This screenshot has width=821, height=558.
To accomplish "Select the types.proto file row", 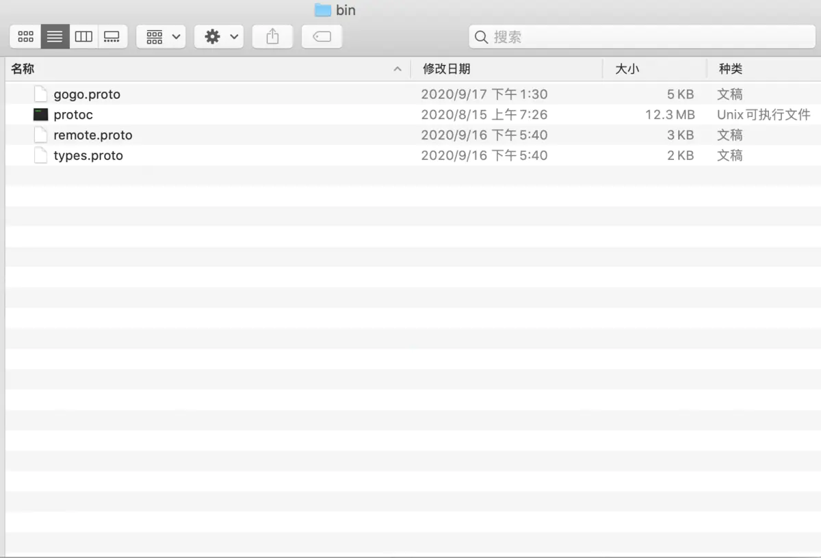I will (88, 155).
